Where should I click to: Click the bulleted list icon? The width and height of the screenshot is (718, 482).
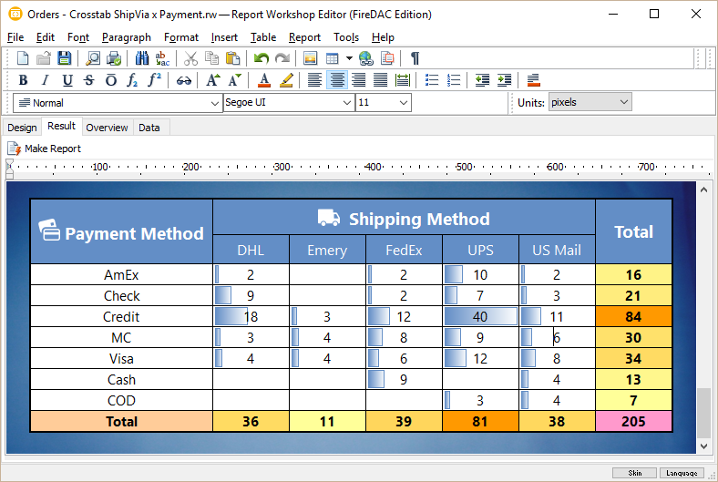[x=432, y=80]
